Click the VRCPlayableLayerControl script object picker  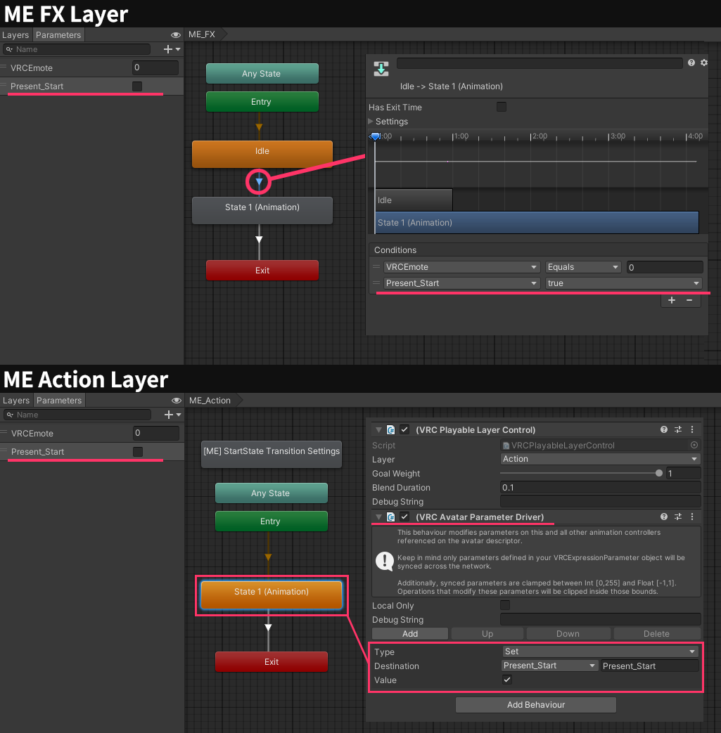point(694,445)
